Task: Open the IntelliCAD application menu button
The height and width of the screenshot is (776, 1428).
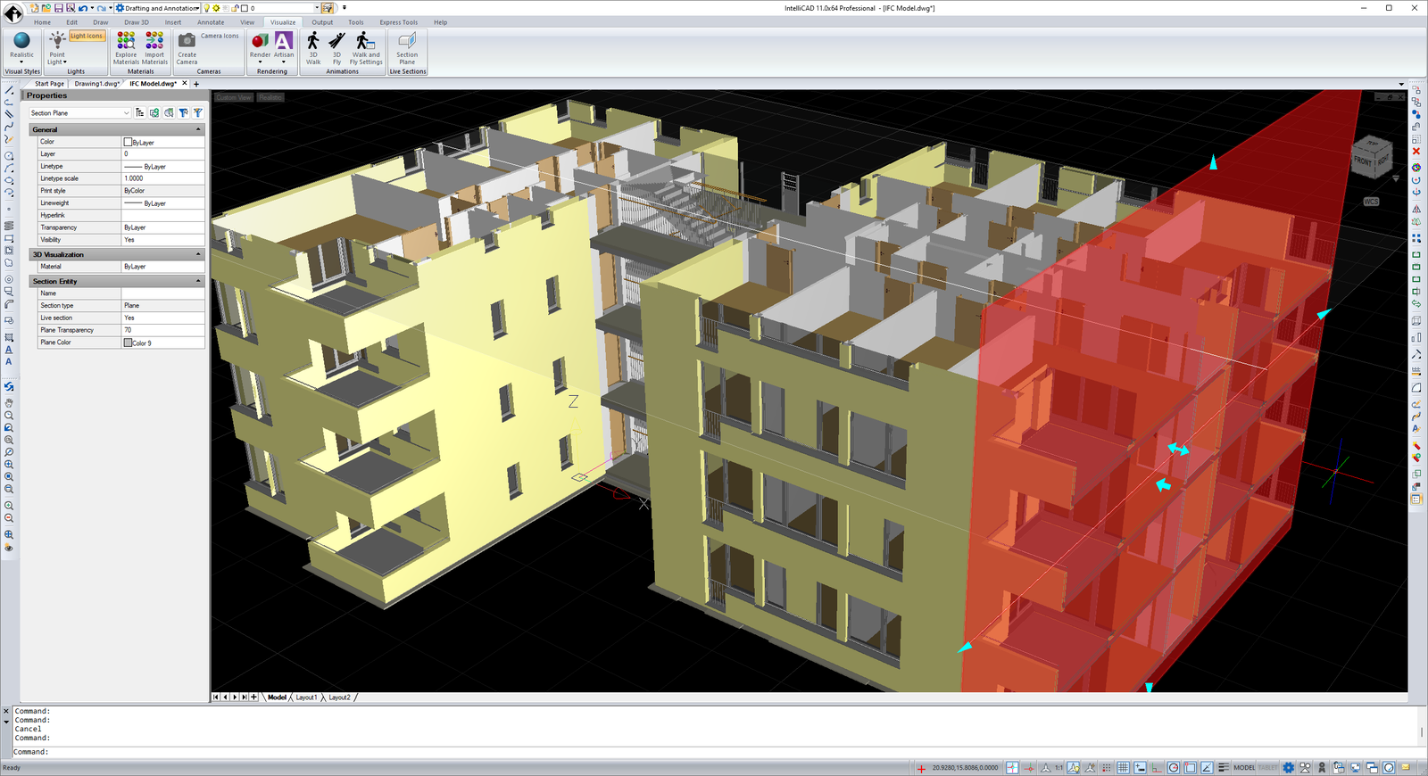Action: (13, 13)
